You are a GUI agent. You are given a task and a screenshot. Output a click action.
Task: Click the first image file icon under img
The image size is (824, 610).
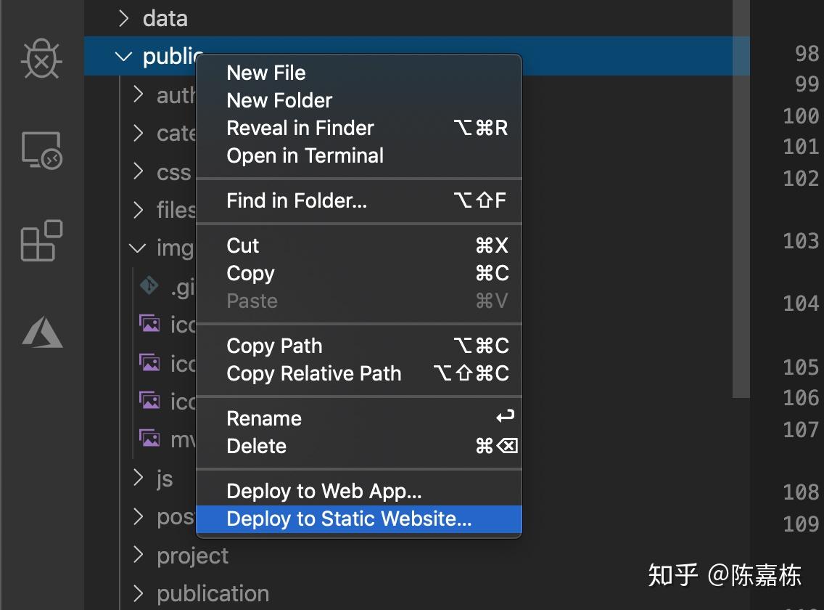coord(149,324)
